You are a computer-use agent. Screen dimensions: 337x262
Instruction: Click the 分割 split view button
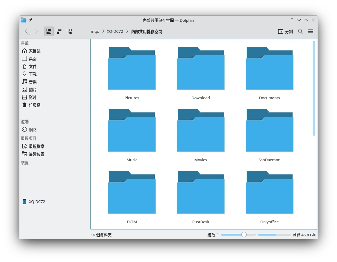285,31
